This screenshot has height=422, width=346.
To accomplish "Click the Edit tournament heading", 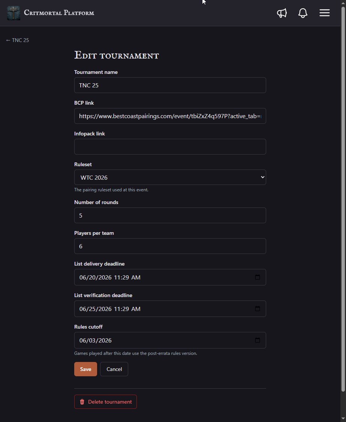I will [x=117, y=55].
